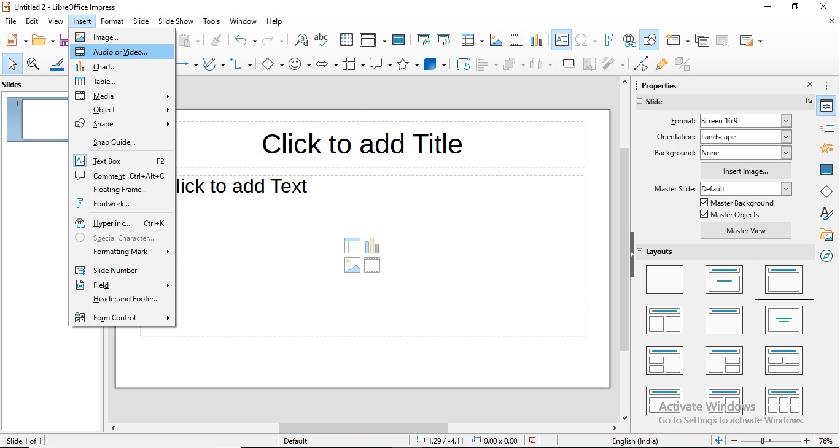Select the blank layout thumbnail
Viewport: 840px width, 448px height.
tap(664, 280)
